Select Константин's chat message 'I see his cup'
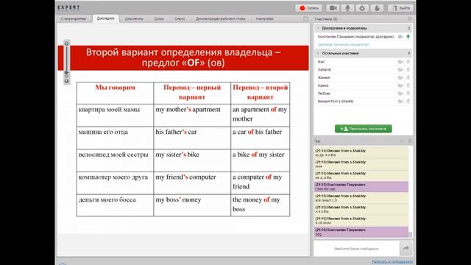This screenshot has width=471, height=265. coord(361,187)
